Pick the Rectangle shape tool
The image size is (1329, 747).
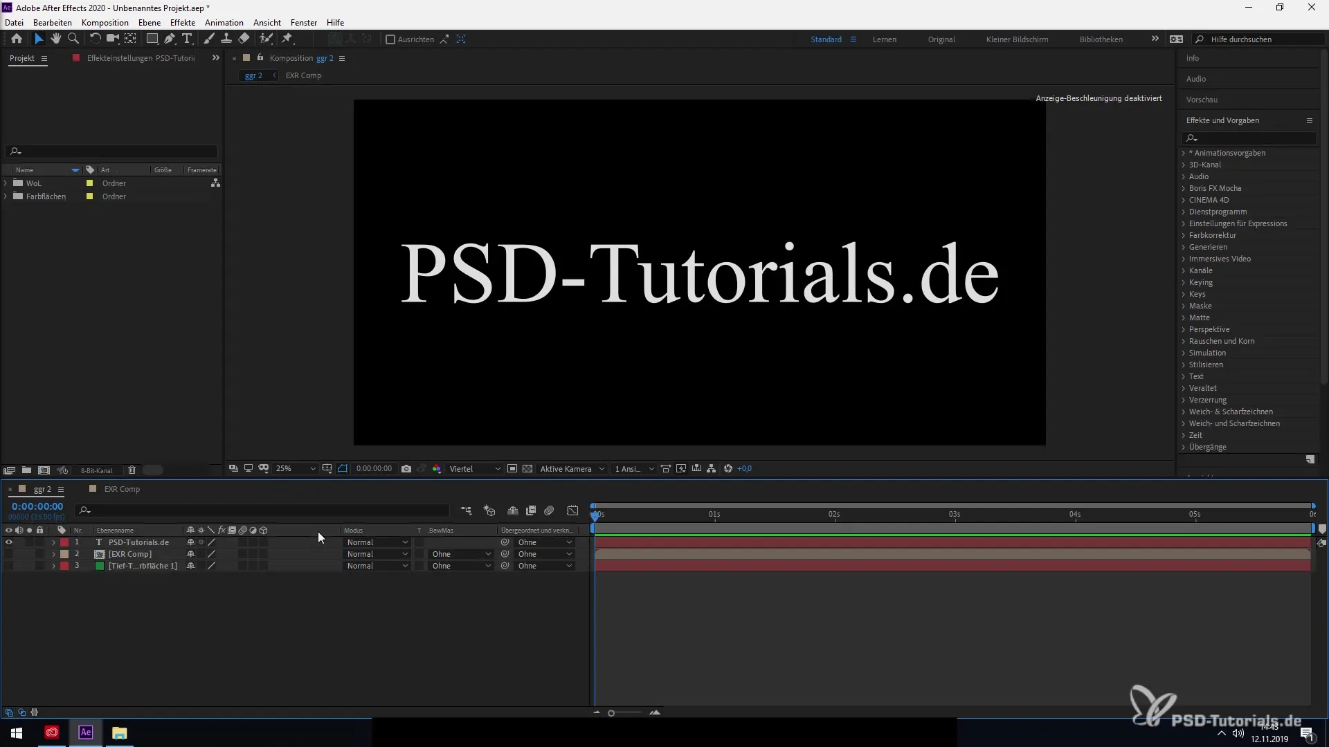[152, 39]
